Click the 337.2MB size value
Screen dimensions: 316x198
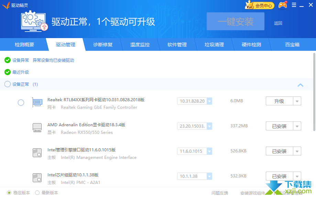[239, 126]
